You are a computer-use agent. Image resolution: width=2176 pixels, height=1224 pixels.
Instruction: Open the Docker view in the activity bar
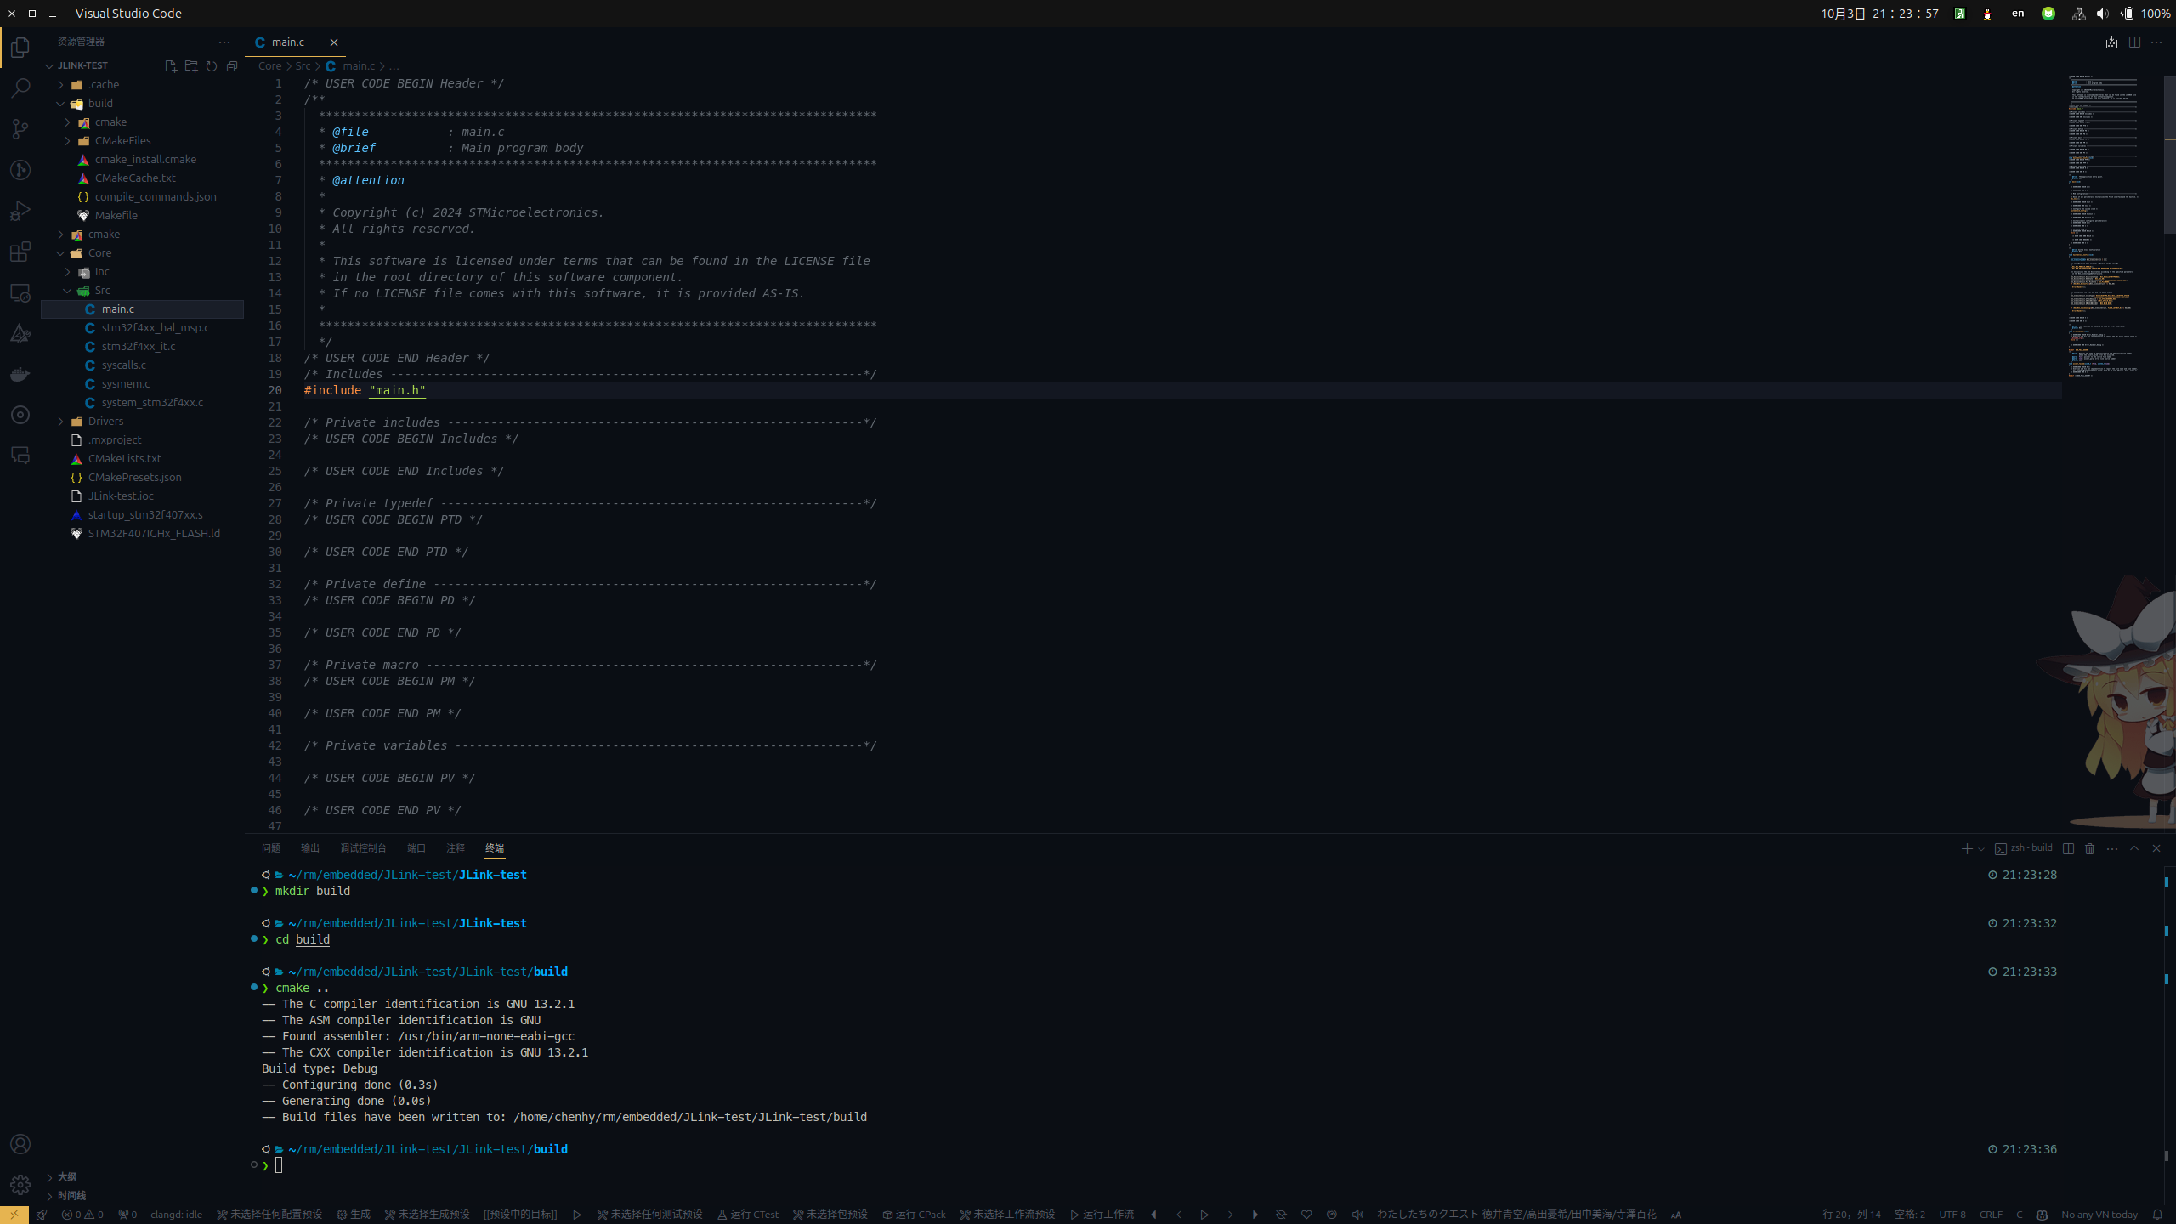click(x=20, y=374)
